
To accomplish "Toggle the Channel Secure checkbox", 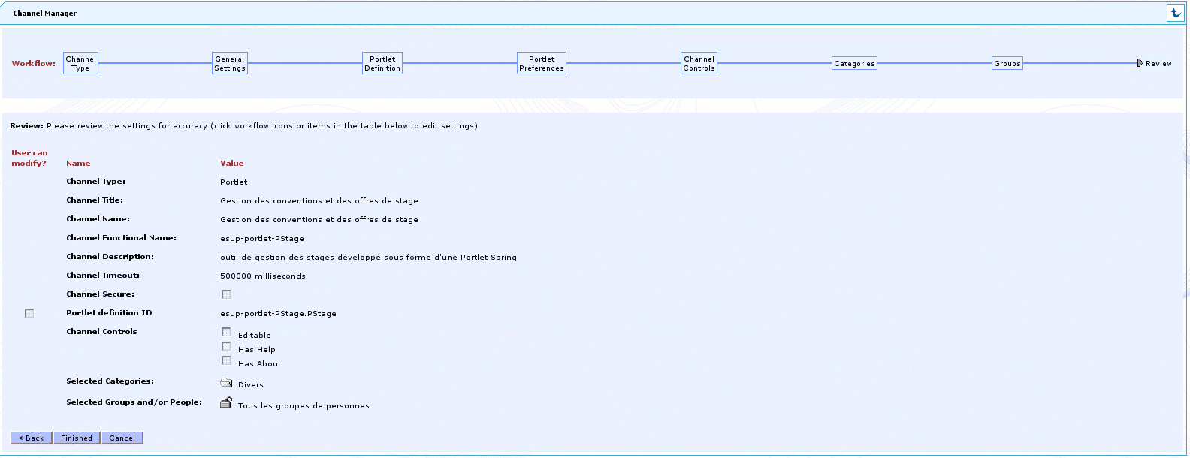I will coord(226,294).
